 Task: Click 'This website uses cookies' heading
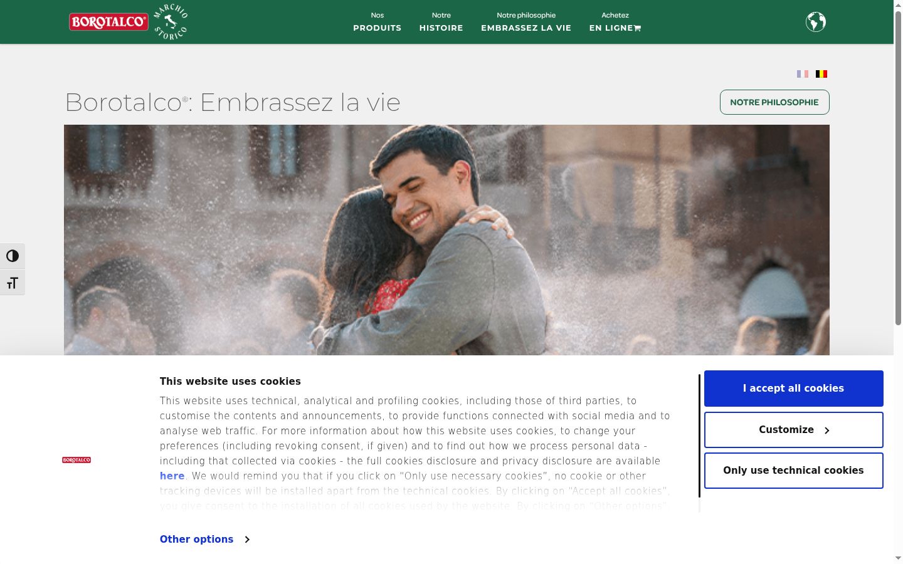click(x=230, y=381)
